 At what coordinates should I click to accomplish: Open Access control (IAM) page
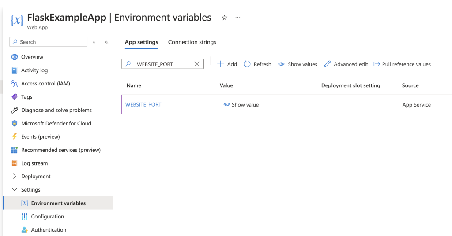(x=45, y=84)
